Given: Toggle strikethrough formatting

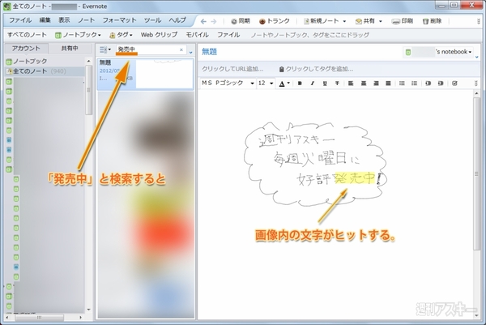Looking at the screenshot, I should (337, 83).
